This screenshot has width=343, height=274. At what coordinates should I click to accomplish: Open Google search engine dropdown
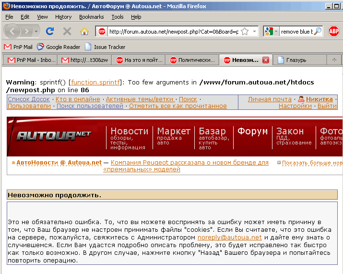coord(270,31)
